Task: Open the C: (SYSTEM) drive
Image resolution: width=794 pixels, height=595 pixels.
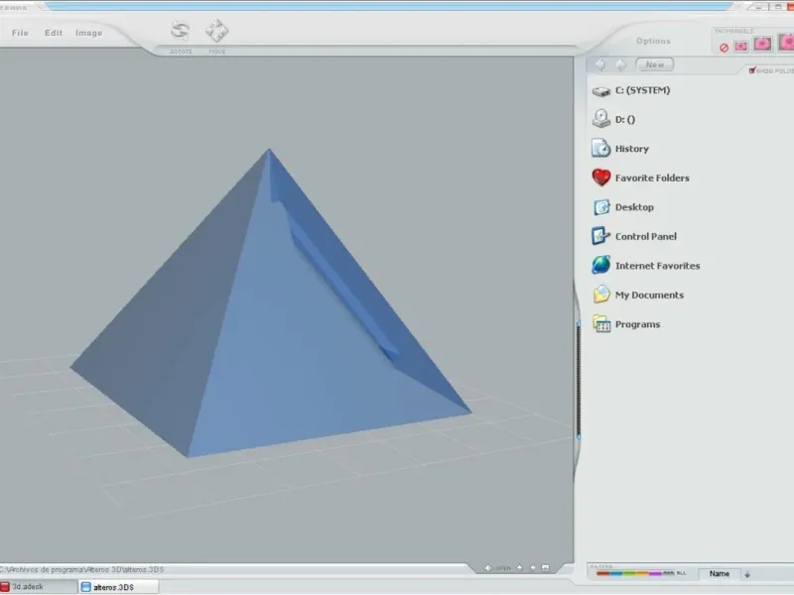Action: click(631, 90)
